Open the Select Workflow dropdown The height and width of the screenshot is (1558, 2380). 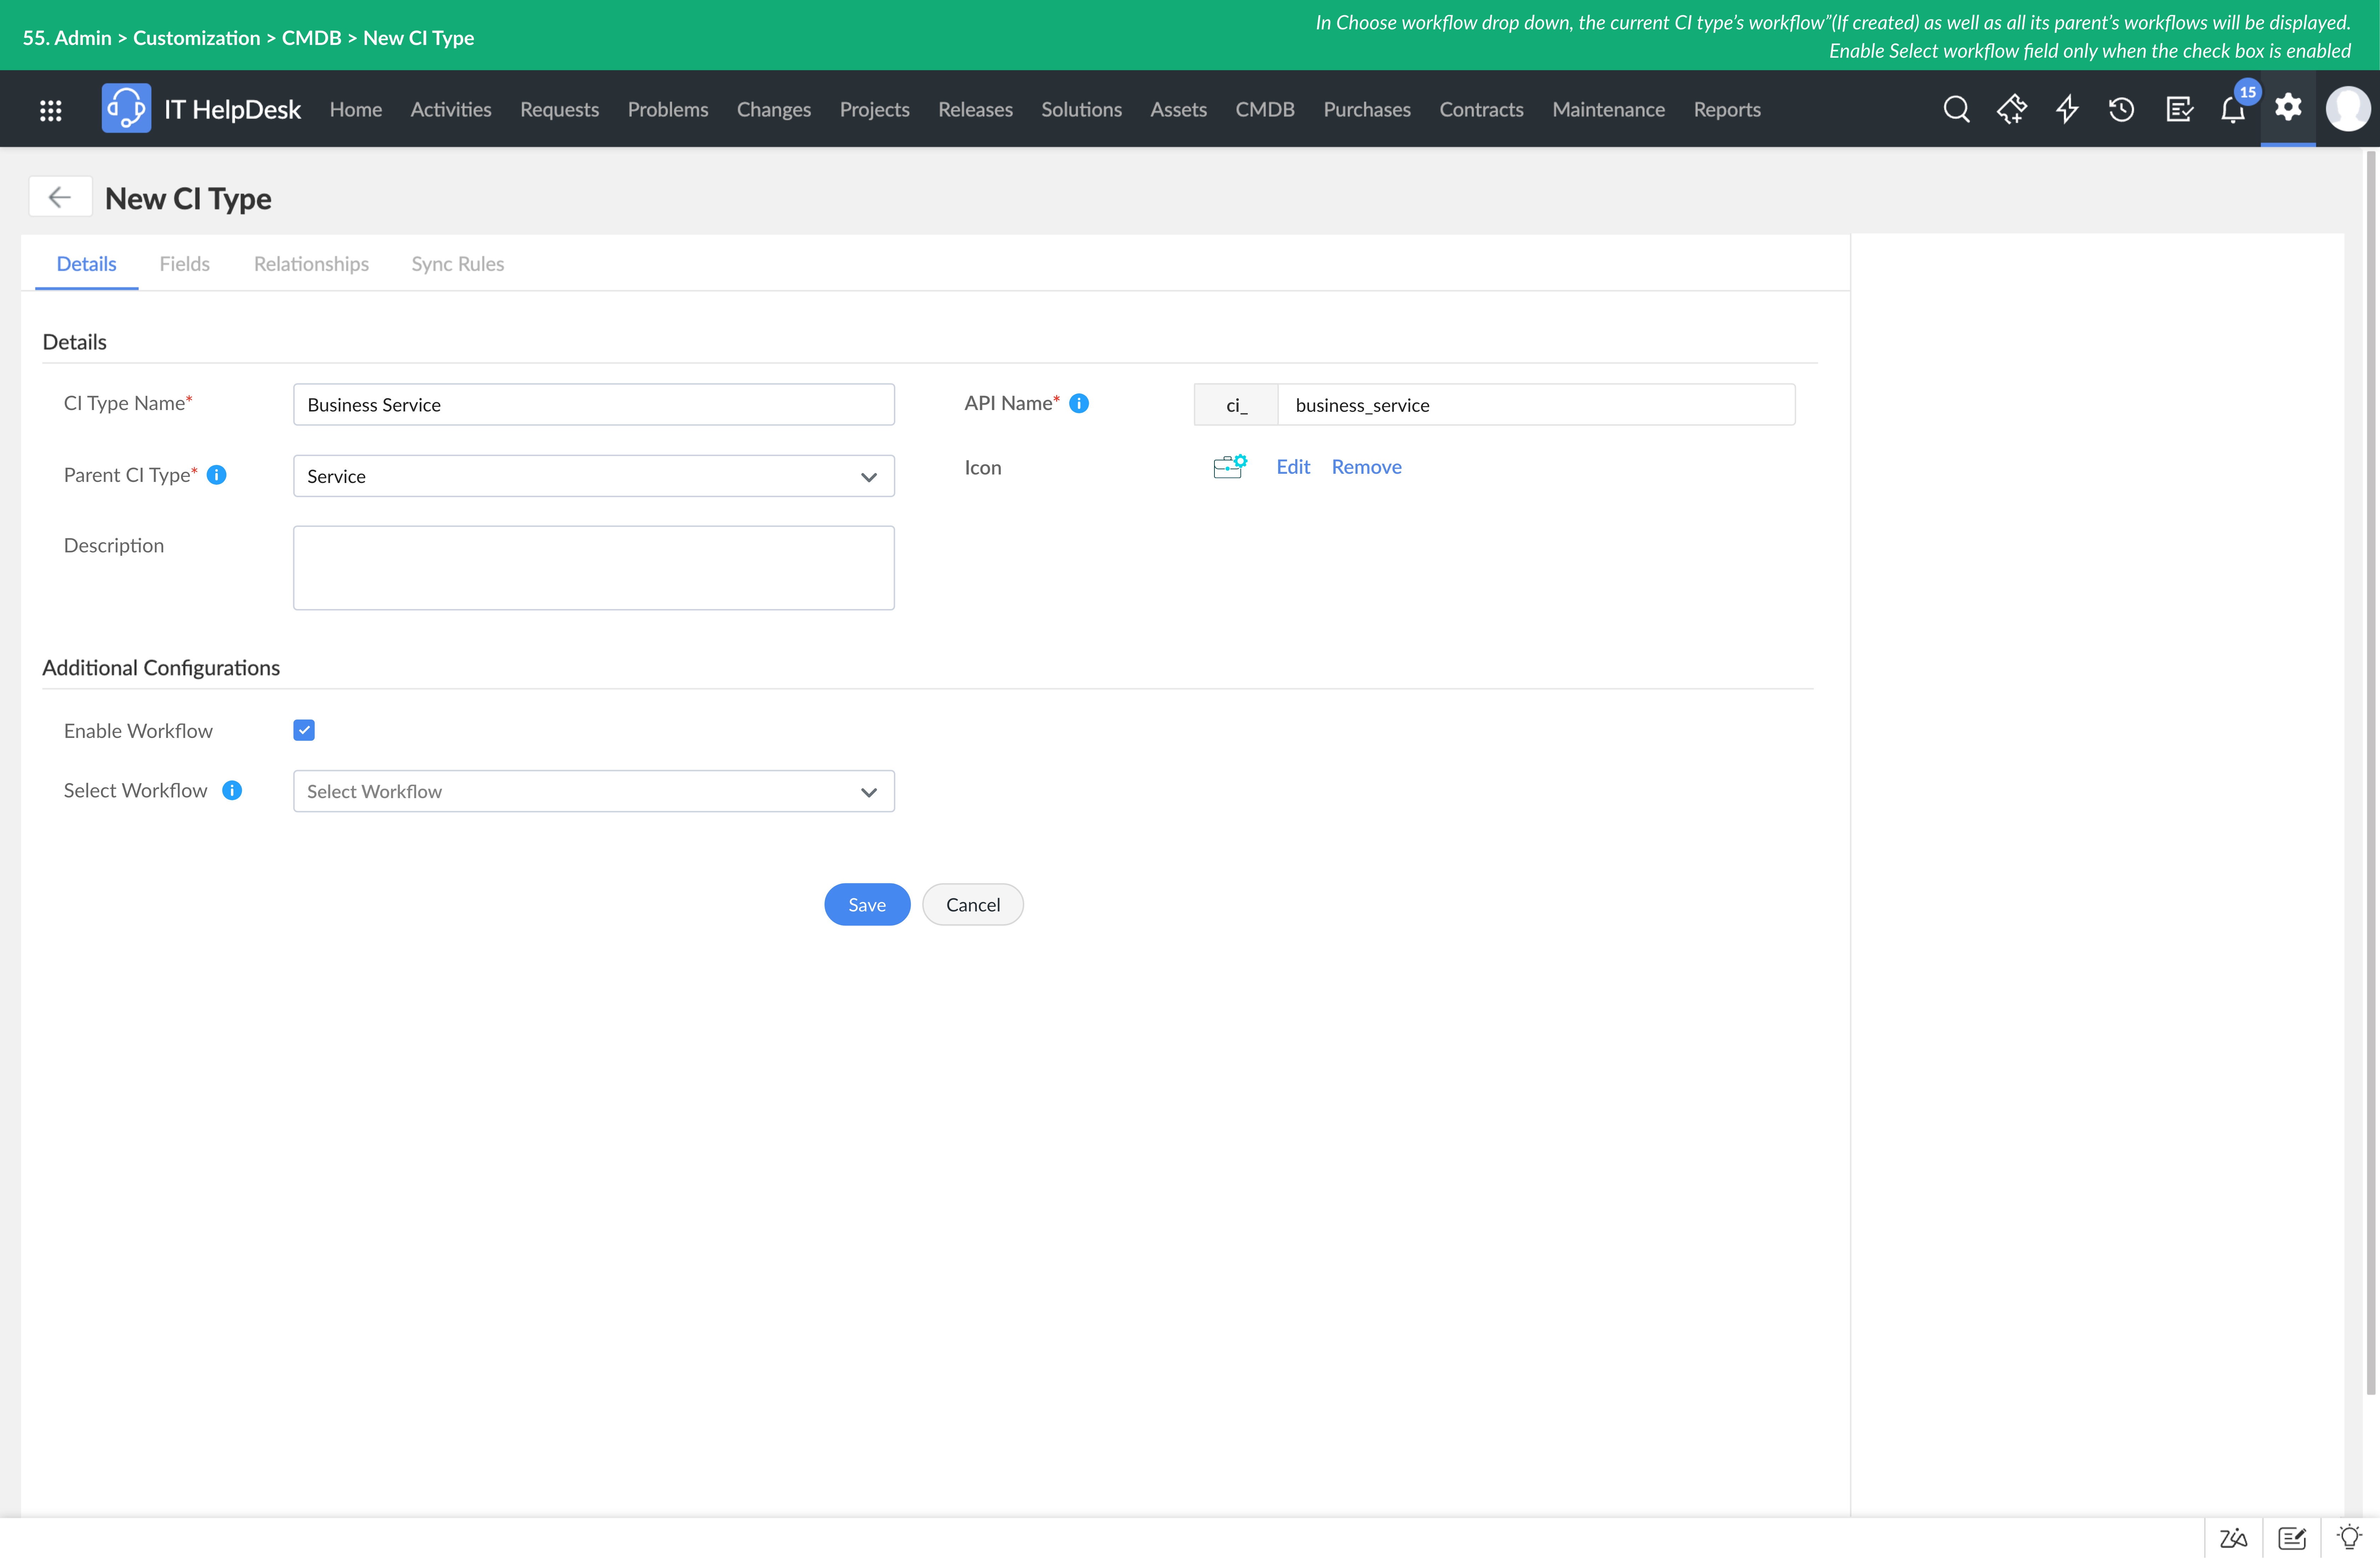click(x=594, y=791)
